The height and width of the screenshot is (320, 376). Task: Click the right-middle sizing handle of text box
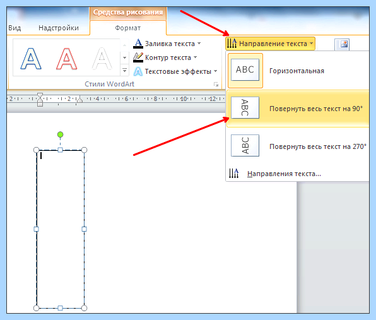click(84, 229)
